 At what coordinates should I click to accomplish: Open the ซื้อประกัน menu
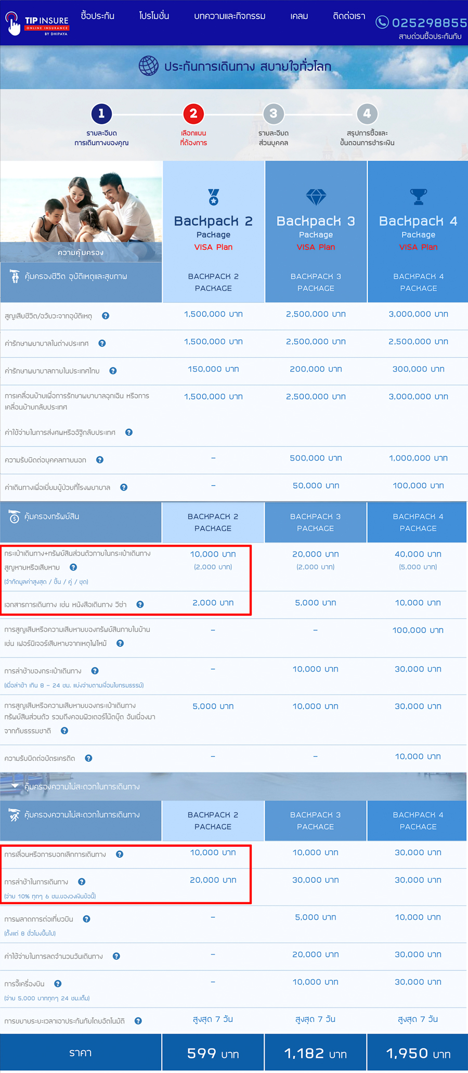point(98,16)
